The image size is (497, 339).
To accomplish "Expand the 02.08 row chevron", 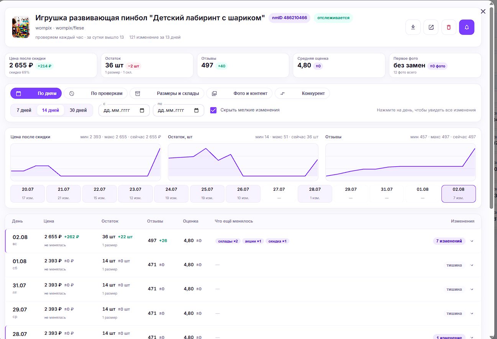I will (472, 241).
